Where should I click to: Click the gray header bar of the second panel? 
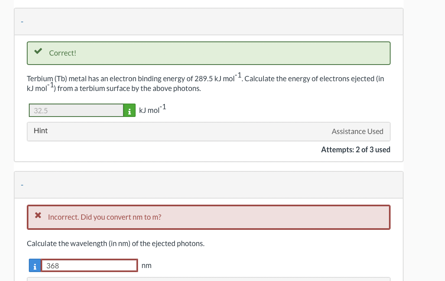pos(209,185)
